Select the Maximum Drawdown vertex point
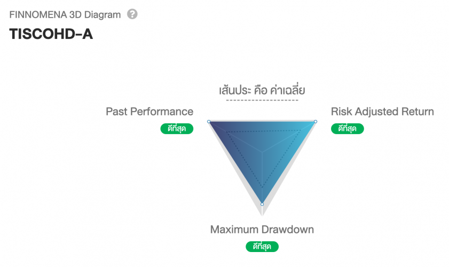This screenshot has width=449, height=267. [262, 204]
